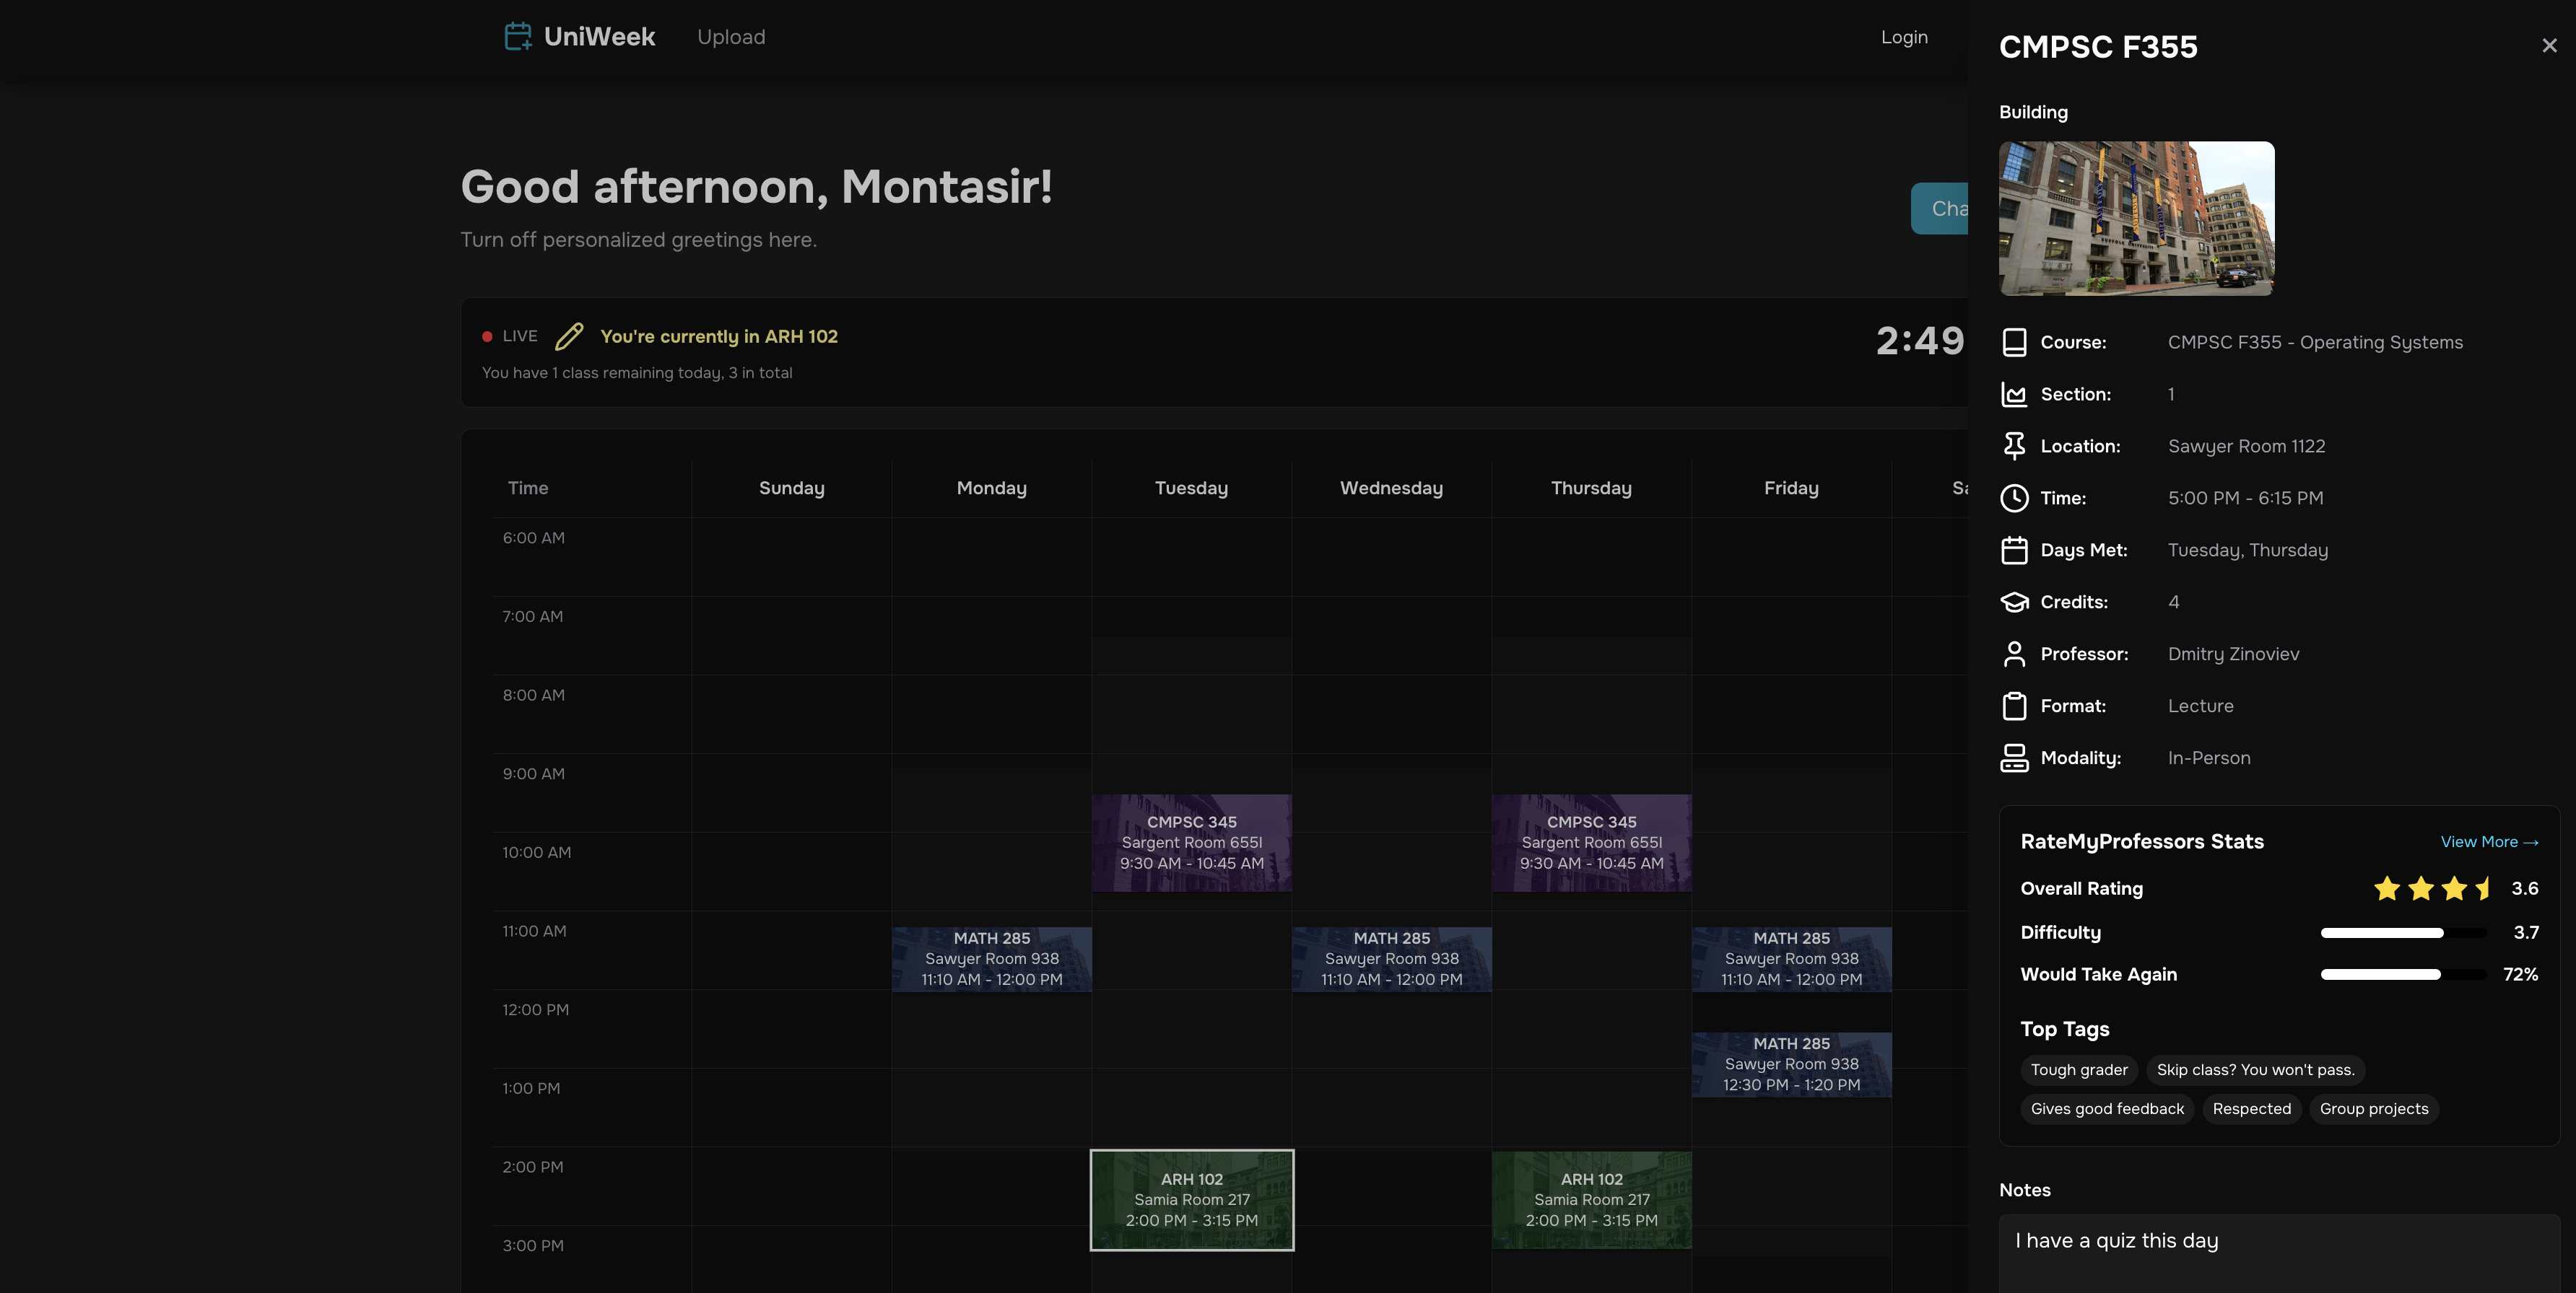Screen dimensions: 2576x1293
Task: Click the Sawyer building photo thumbnail
Action: 2136,219
